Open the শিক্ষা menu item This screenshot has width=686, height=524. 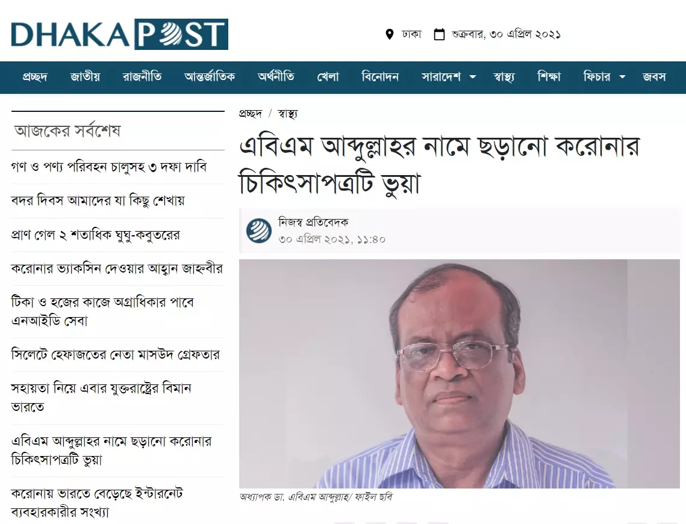click(x=549, y=77)
